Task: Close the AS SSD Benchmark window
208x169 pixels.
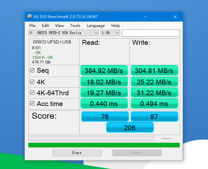Action: (175, 17)
